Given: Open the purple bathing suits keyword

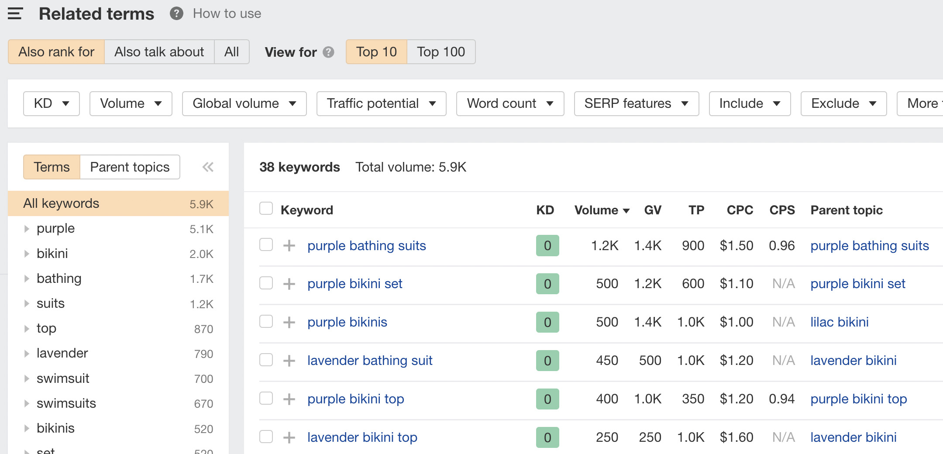Looking at the screenshot, I should (x=366, y=245).
